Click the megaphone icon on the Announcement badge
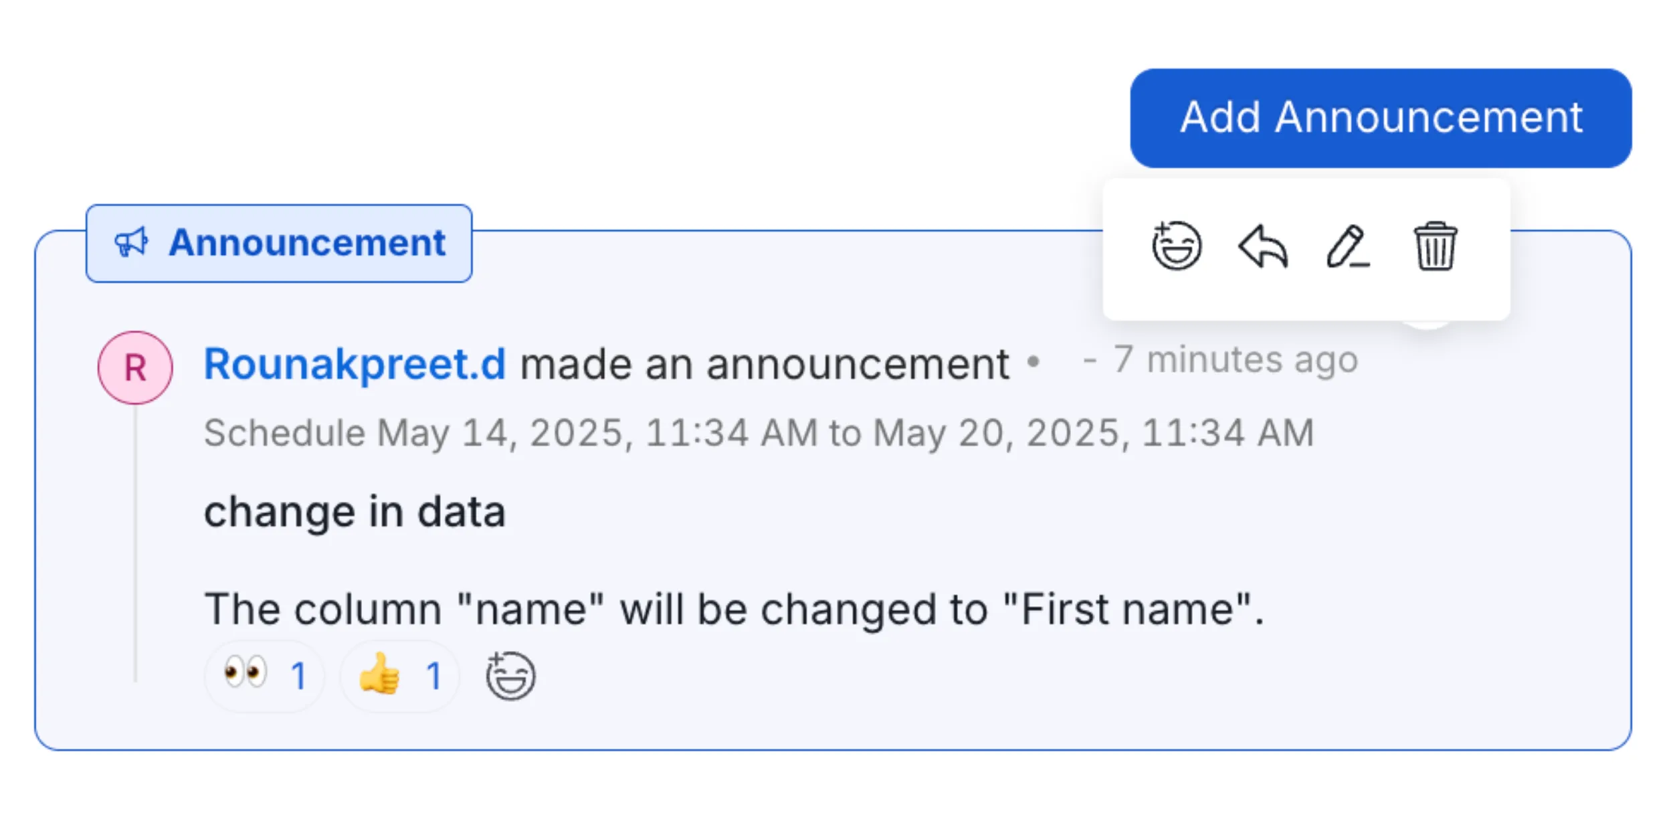This screenshot has height=823, width=1675. [131, 243]
